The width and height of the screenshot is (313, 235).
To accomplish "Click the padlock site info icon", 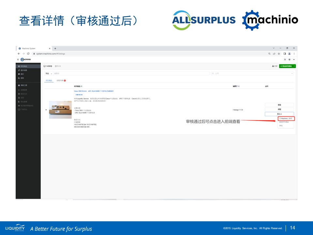I will (x=34, y=54).
